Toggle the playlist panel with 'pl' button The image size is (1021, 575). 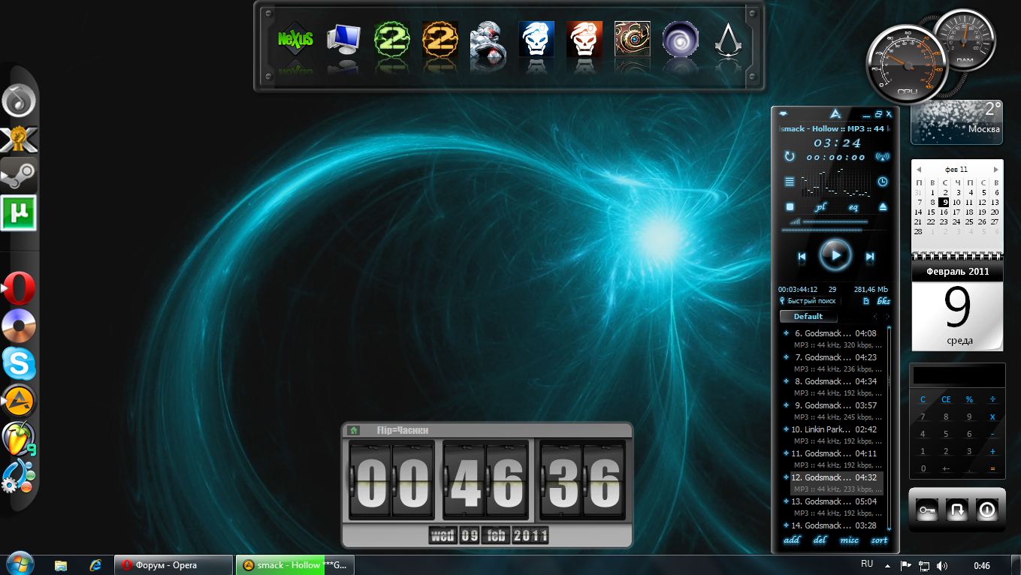click(x=820, y=207)
